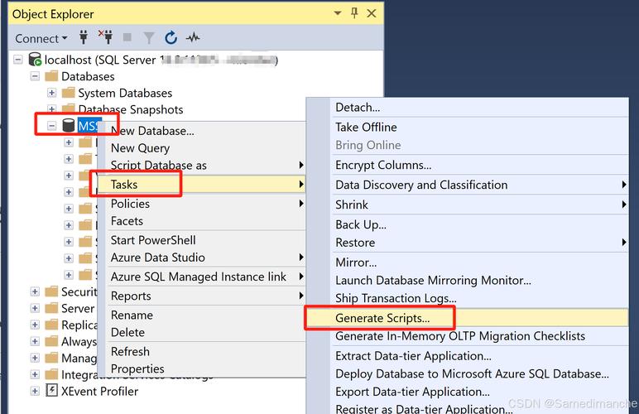Click the disconnect plug icon with red X

(105, 37)
